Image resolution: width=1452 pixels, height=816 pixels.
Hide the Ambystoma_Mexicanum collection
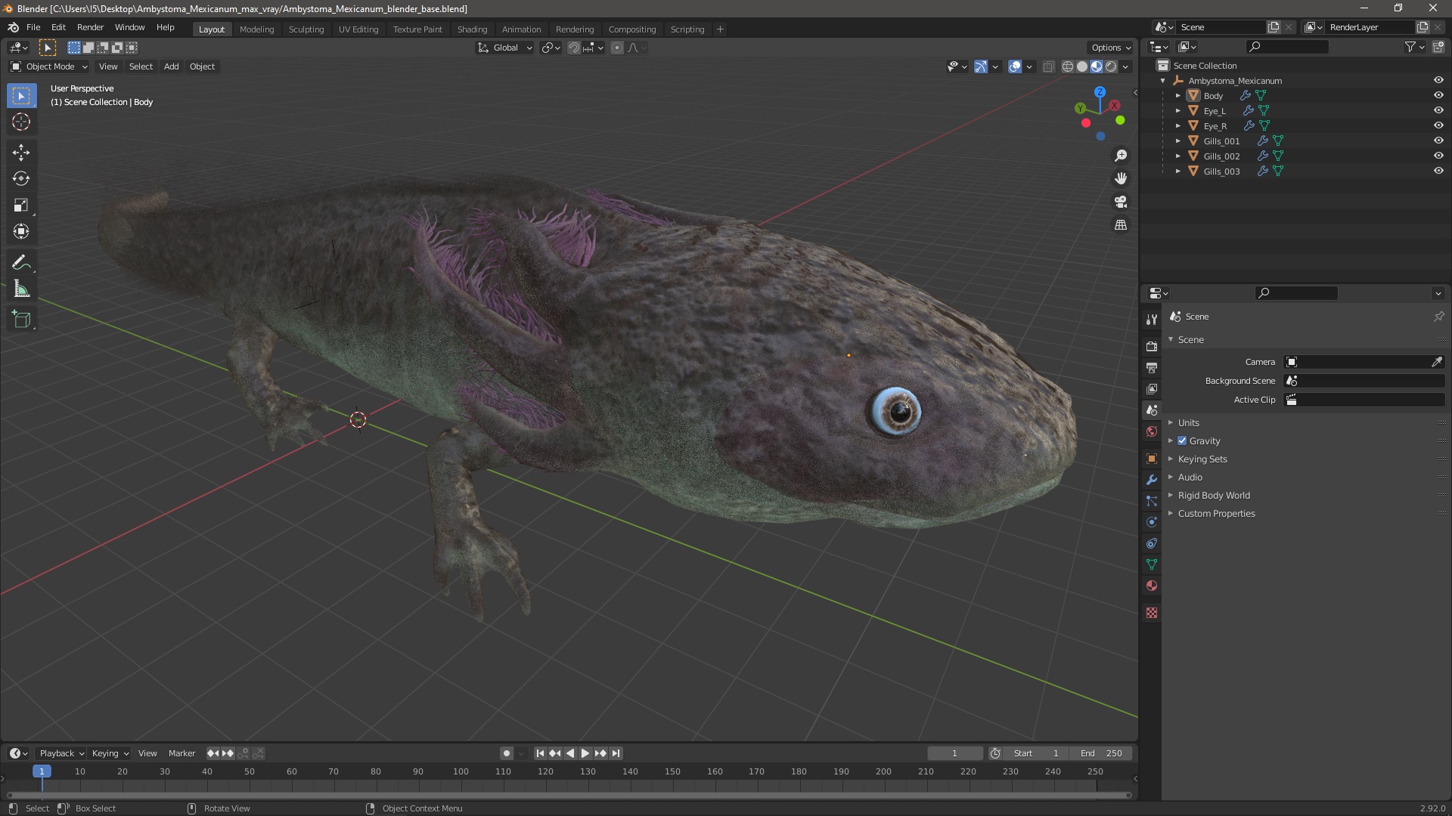(1438, 80)
